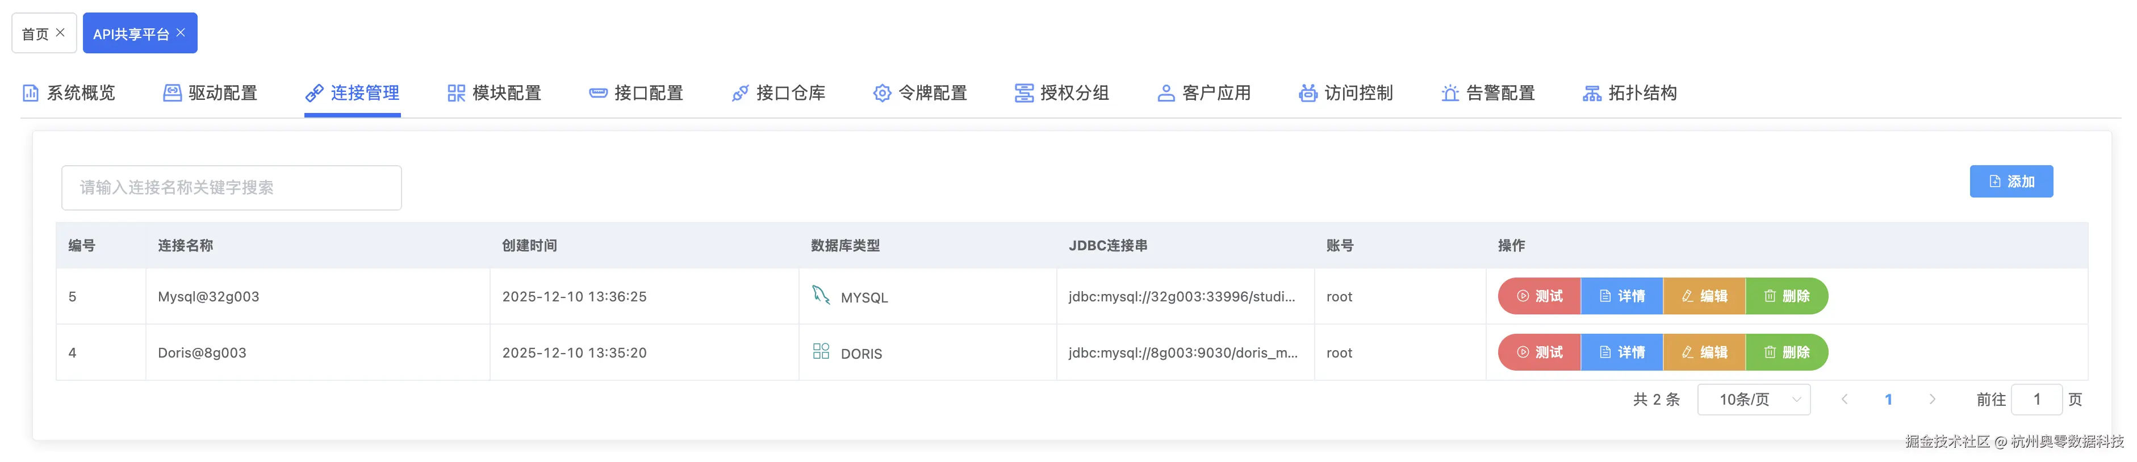This screenshot has height=462, width=2137.
Task: Select the 模块配置 grid icon
Action: click(456, 93)
